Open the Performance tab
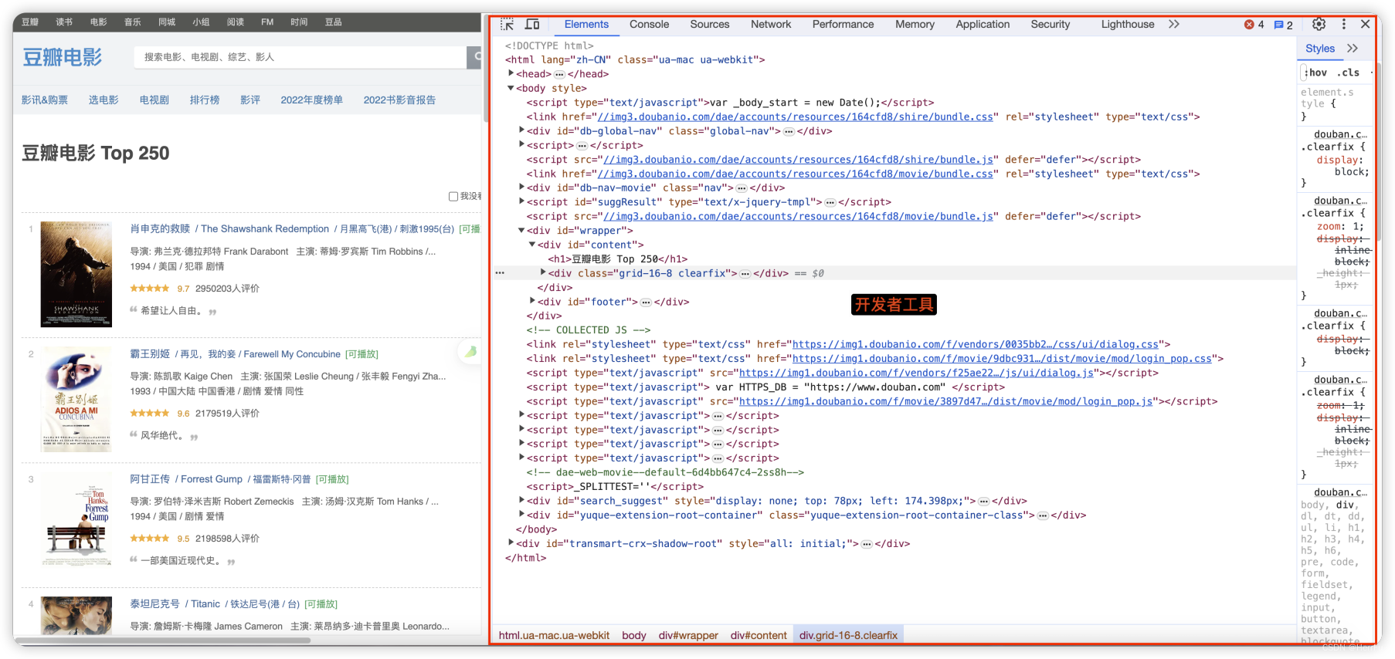The height and width of the screenshot is (659, 1395). tap(843, 25)
